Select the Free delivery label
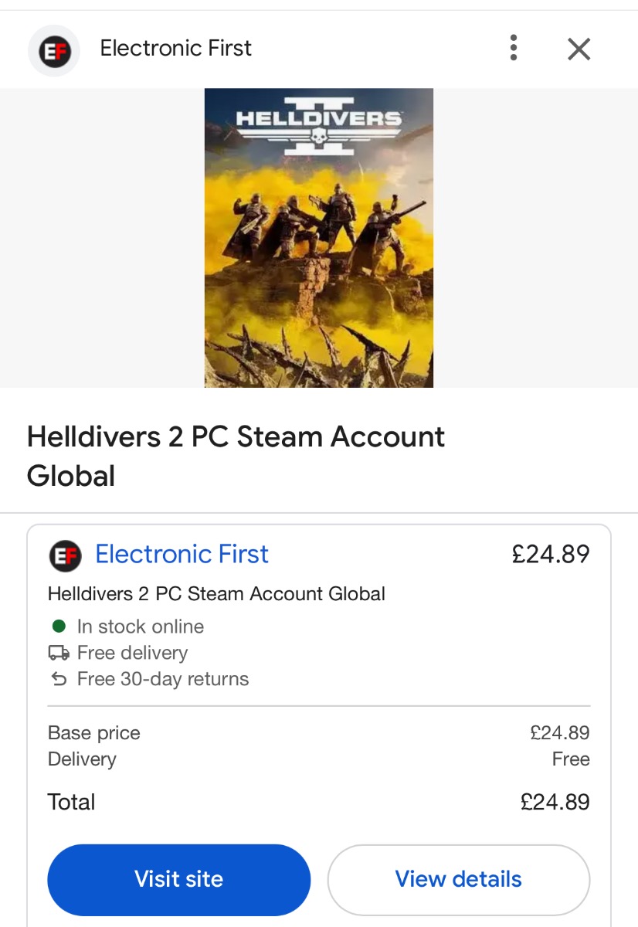The height and width of the screenshot is (927, 638). (x=132, y=653)
